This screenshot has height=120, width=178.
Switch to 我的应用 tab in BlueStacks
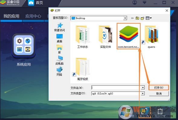(11, 16)
